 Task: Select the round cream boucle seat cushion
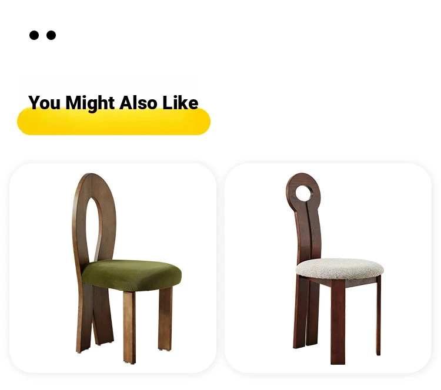coord(340,269)
